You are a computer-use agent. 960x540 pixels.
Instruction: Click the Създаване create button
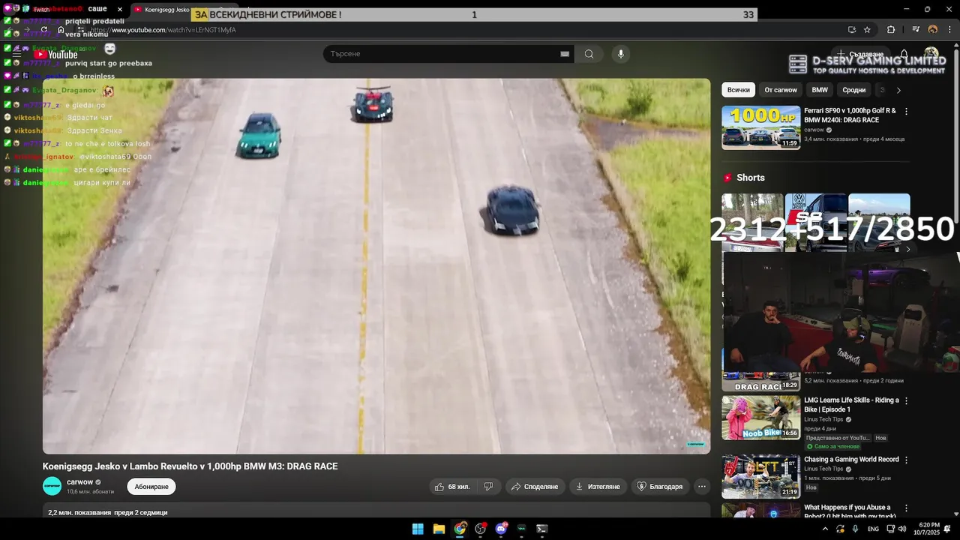point(861,54)
